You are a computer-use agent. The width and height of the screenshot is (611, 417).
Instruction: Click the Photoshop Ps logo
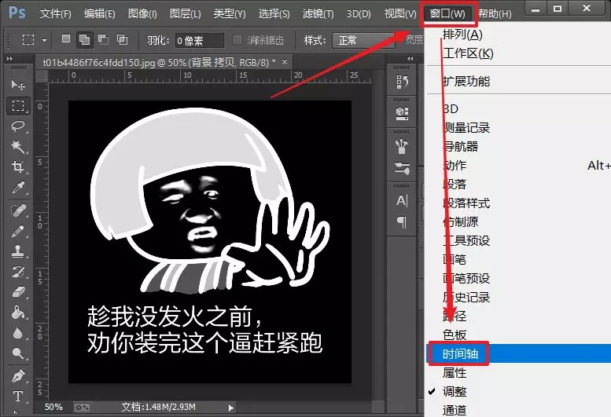(x=17, y=13)
